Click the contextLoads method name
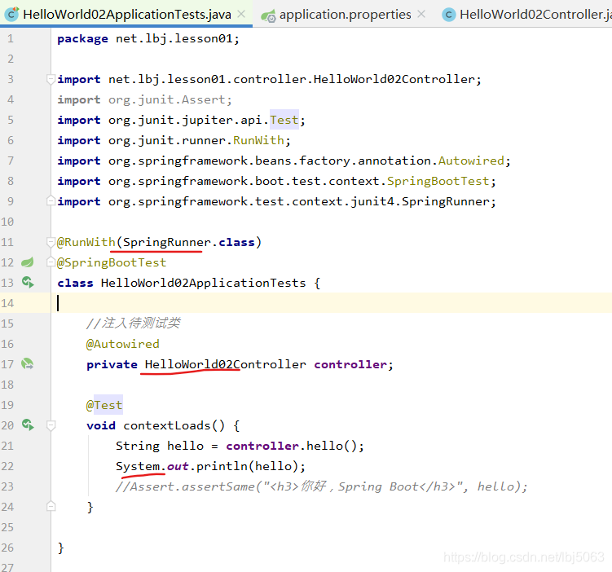The height and width of the screenshot is (572, 612). tap(167, 425)
